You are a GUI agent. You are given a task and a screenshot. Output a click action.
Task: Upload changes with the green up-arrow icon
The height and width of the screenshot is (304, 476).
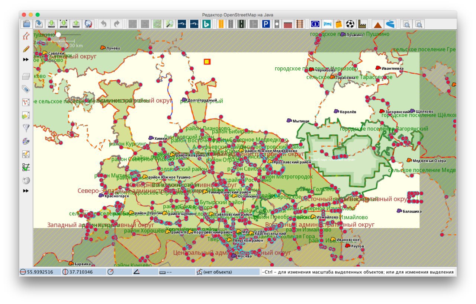coord(76,24)
